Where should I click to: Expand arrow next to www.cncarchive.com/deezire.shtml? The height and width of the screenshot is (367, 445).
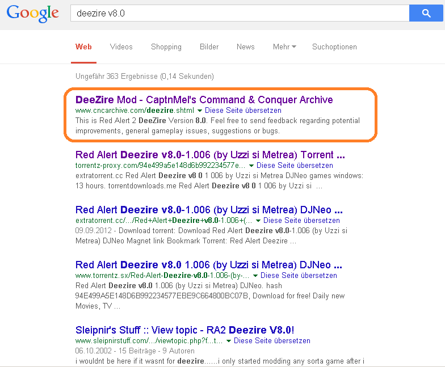tap(200, 110)
